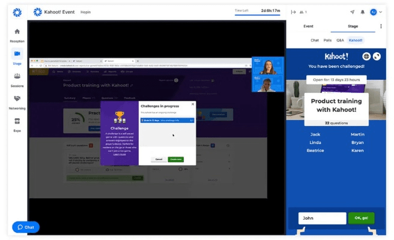Expand Kahoot panel to fullscreen

point(377,56)
